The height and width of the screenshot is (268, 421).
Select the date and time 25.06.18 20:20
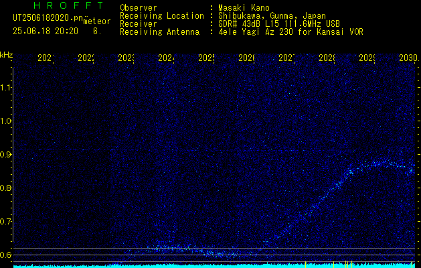click(x=46, y=31)
